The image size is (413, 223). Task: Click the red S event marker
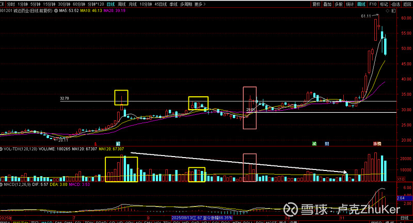[96, 144]
